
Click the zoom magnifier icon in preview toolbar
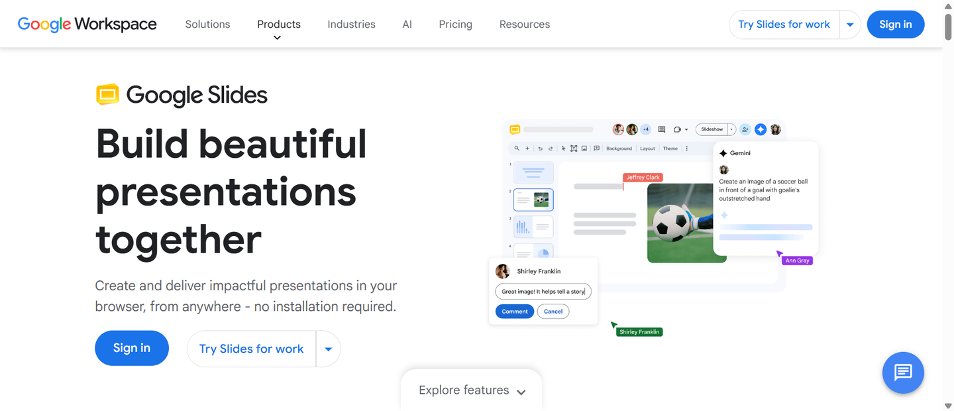click(517, 148)
